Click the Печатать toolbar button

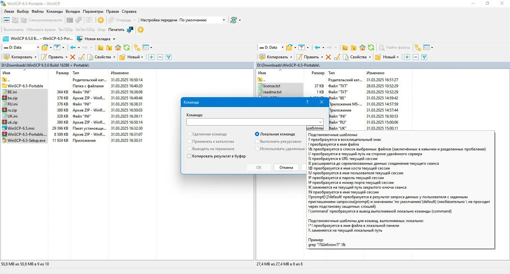pos(116,30)
